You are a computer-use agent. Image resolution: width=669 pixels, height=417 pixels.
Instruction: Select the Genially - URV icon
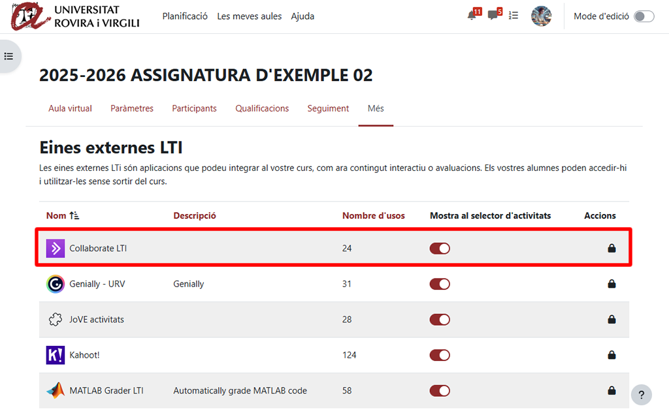pyautogui.click(x=55, y=284)
